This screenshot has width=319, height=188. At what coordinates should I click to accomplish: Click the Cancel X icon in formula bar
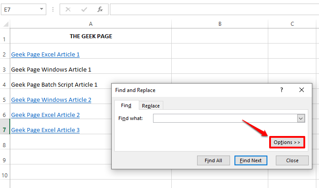(69, 9)
